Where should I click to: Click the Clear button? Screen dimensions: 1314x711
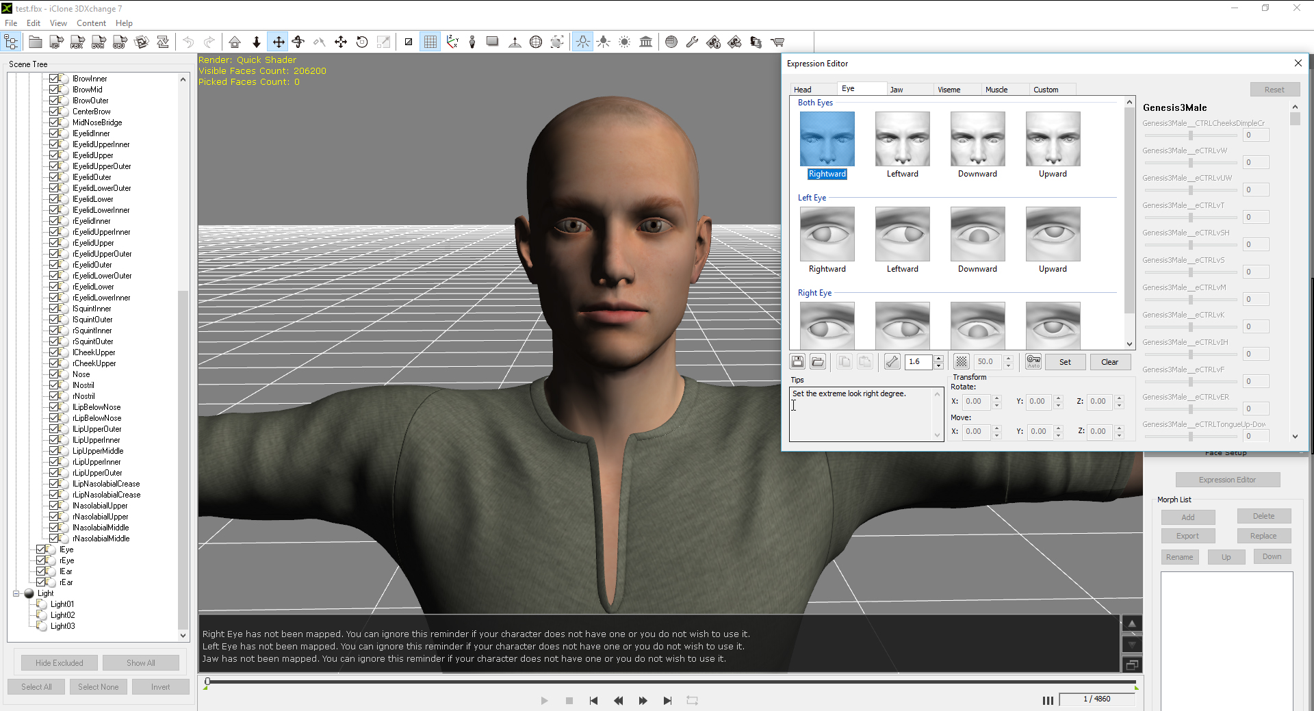point(1109,362)
